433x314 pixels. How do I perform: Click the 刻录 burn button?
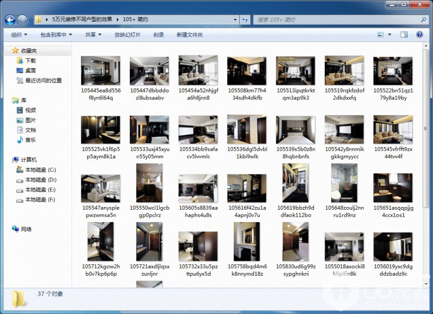point(159,35)
